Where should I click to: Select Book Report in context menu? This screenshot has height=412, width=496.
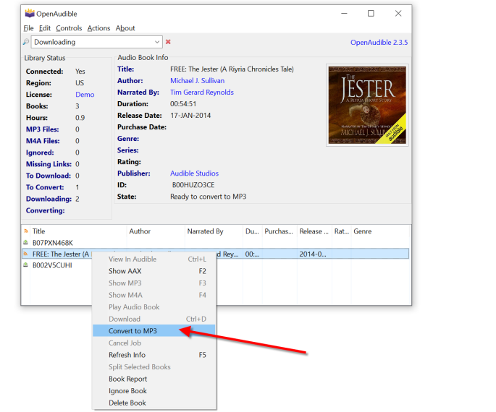point(154,379)
